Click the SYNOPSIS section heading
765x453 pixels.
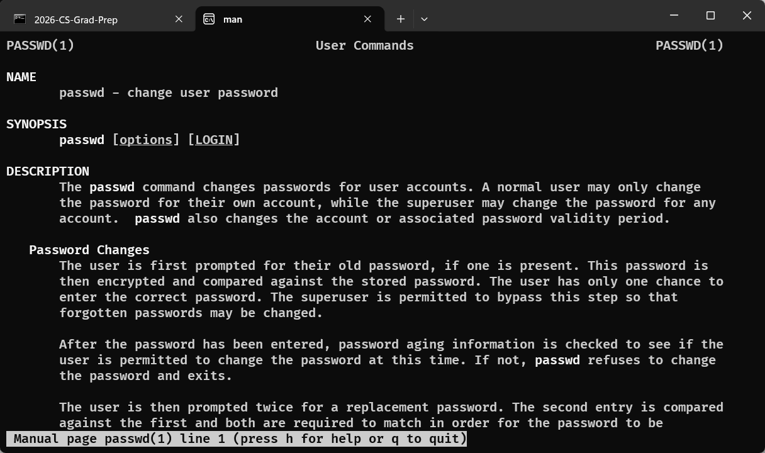click(x=36, y=124)
